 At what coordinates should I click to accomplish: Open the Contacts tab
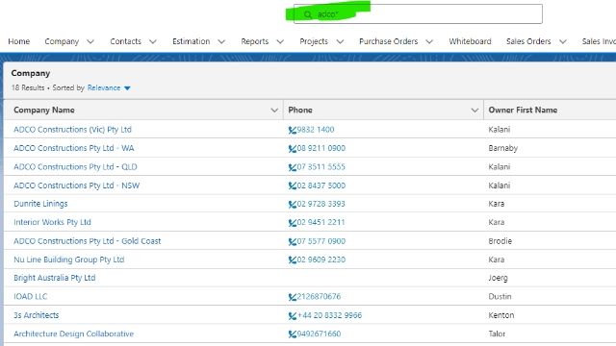(x=126, y=41)
